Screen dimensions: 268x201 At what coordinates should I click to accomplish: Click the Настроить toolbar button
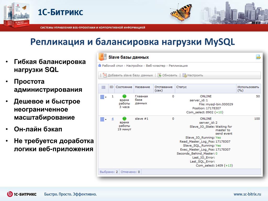click(193, 75)
